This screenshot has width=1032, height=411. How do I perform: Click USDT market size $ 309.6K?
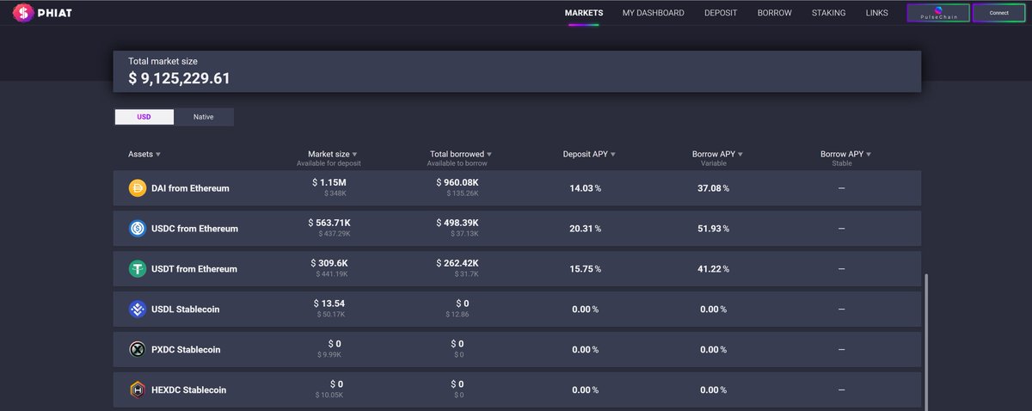(329, 263)
